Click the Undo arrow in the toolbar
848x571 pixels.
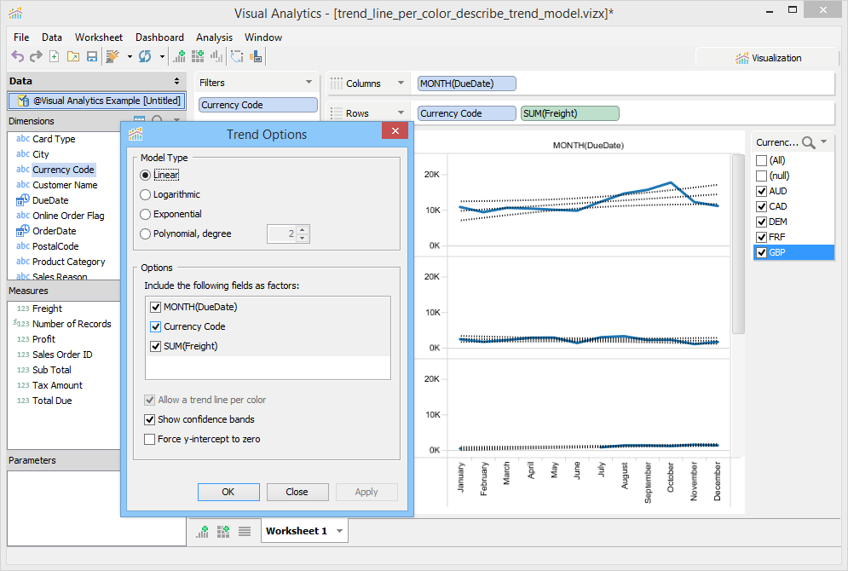tap(18, 56)
